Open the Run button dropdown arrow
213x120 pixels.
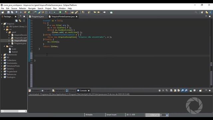coord(63,12)
